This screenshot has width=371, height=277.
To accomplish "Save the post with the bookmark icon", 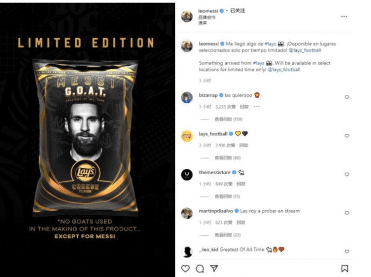I will click(x=344, y=269).
